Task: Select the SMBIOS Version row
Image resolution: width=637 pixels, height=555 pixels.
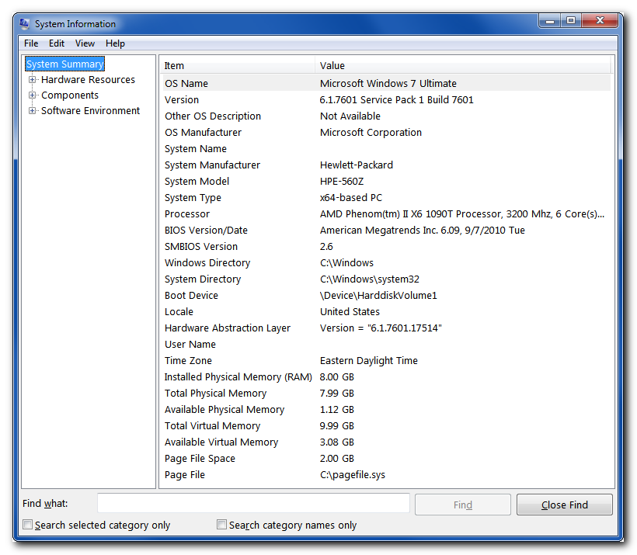Action: 387,246
